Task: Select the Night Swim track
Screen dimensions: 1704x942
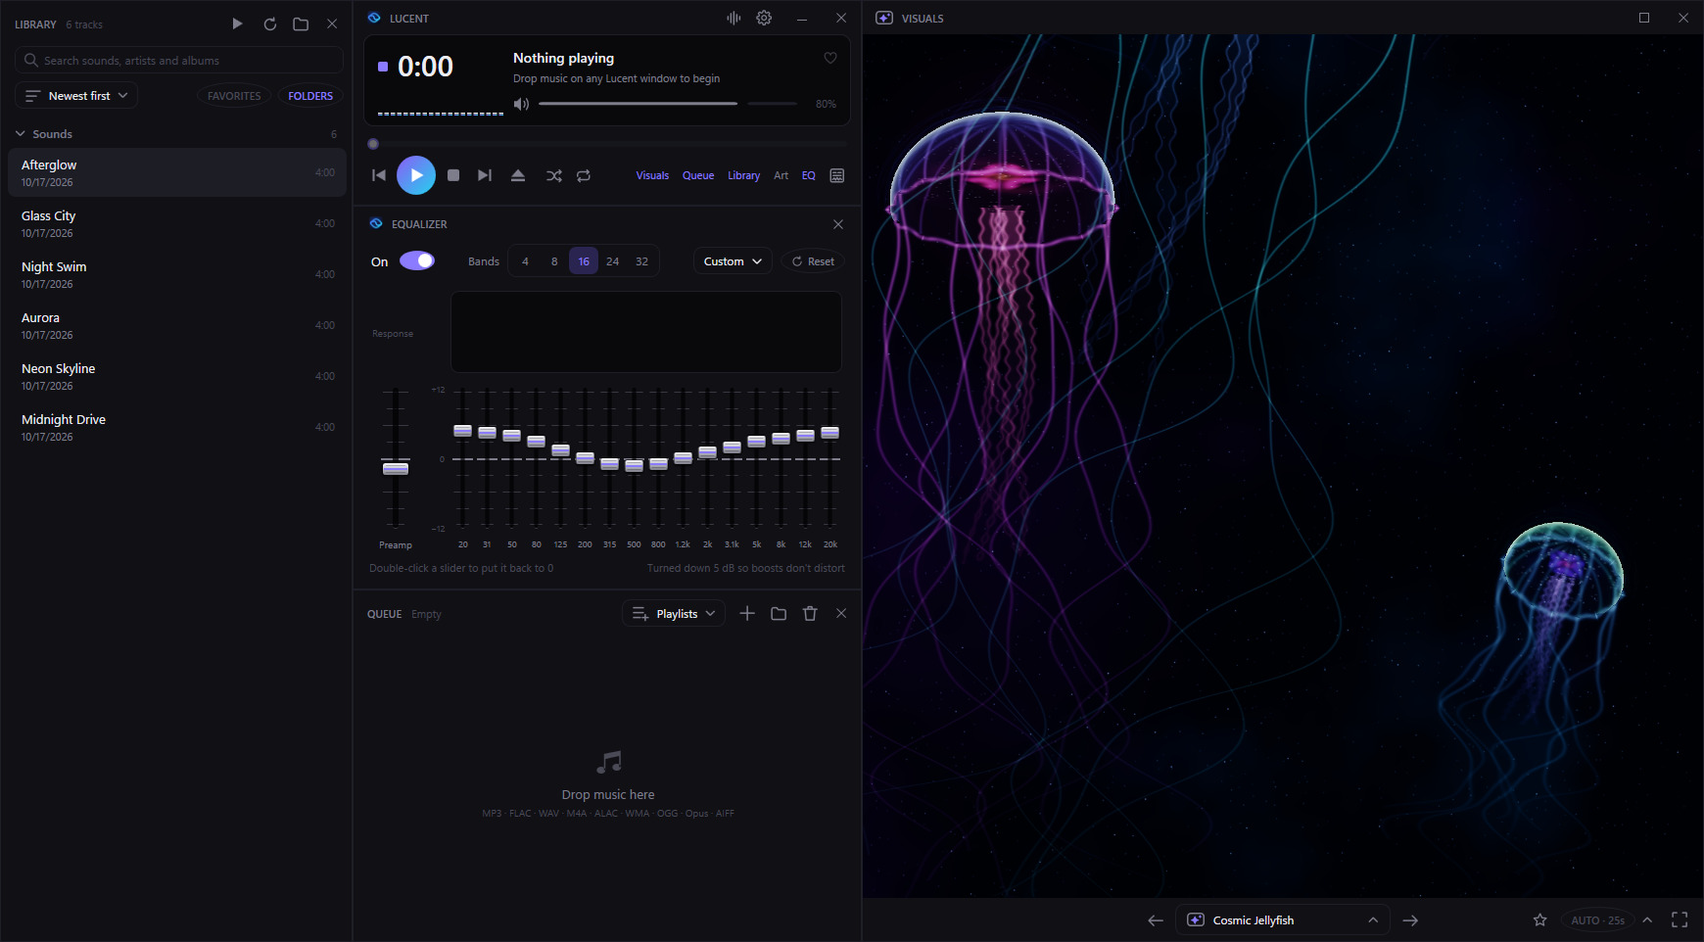Action: [177, 274]
